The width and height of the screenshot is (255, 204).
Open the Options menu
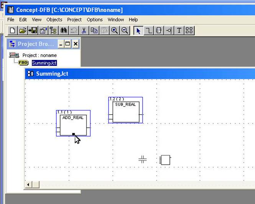95,20
